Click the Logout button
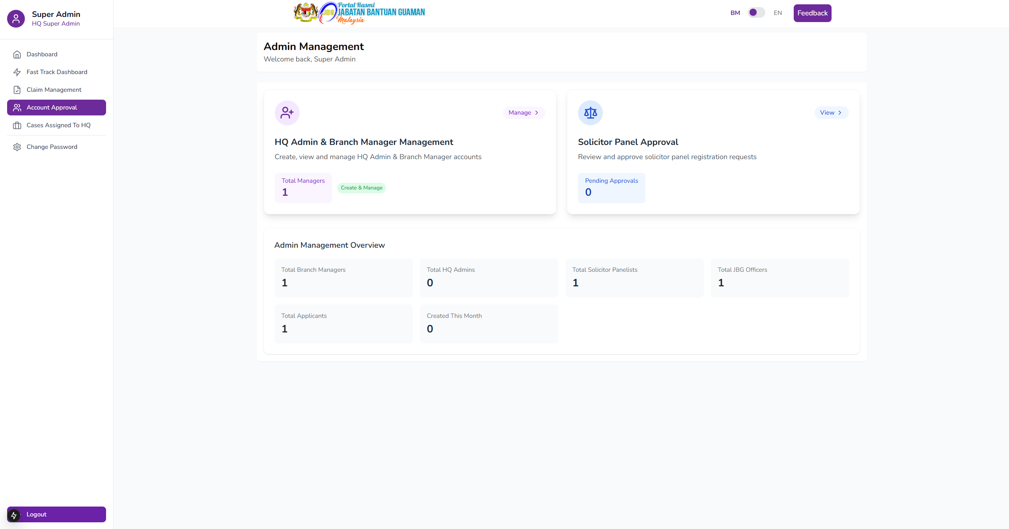The image size is (1009, 529). [56, 514]
